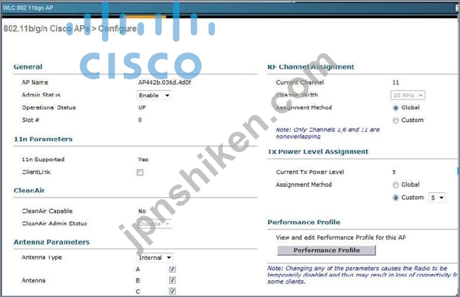Uncheck Antenna B checkbox
The image size is (460, 297).
[x=172, y=280]
